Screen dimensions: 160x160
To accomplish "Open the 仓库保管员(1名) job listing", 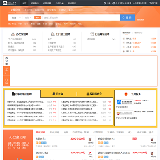I will (106, 139).
